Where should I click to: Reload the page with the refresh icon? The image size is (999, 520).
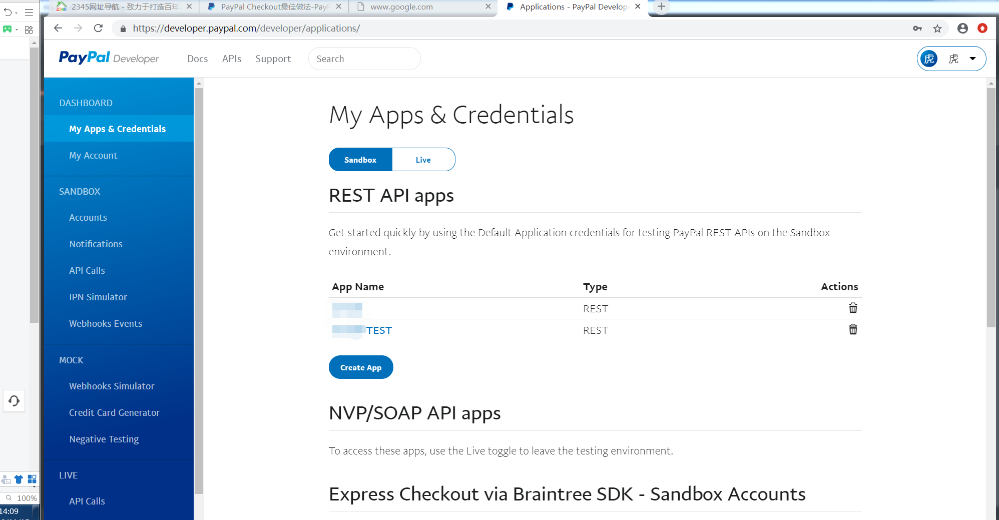tap(99, 29)
